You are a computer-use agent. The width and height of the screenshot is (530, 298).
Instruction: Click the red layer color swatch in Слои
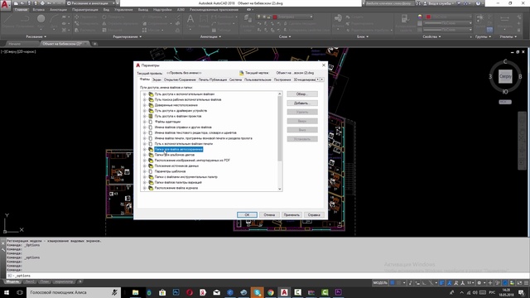click(x=275, y=17)
